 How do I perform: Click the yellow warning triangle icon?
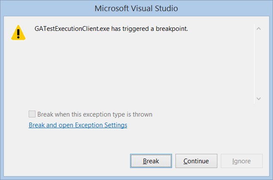18,33
